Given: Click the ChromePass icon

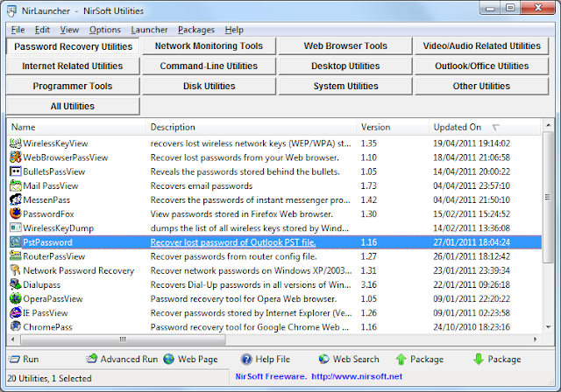Looking at the screenshot, I should coord(16,326).
